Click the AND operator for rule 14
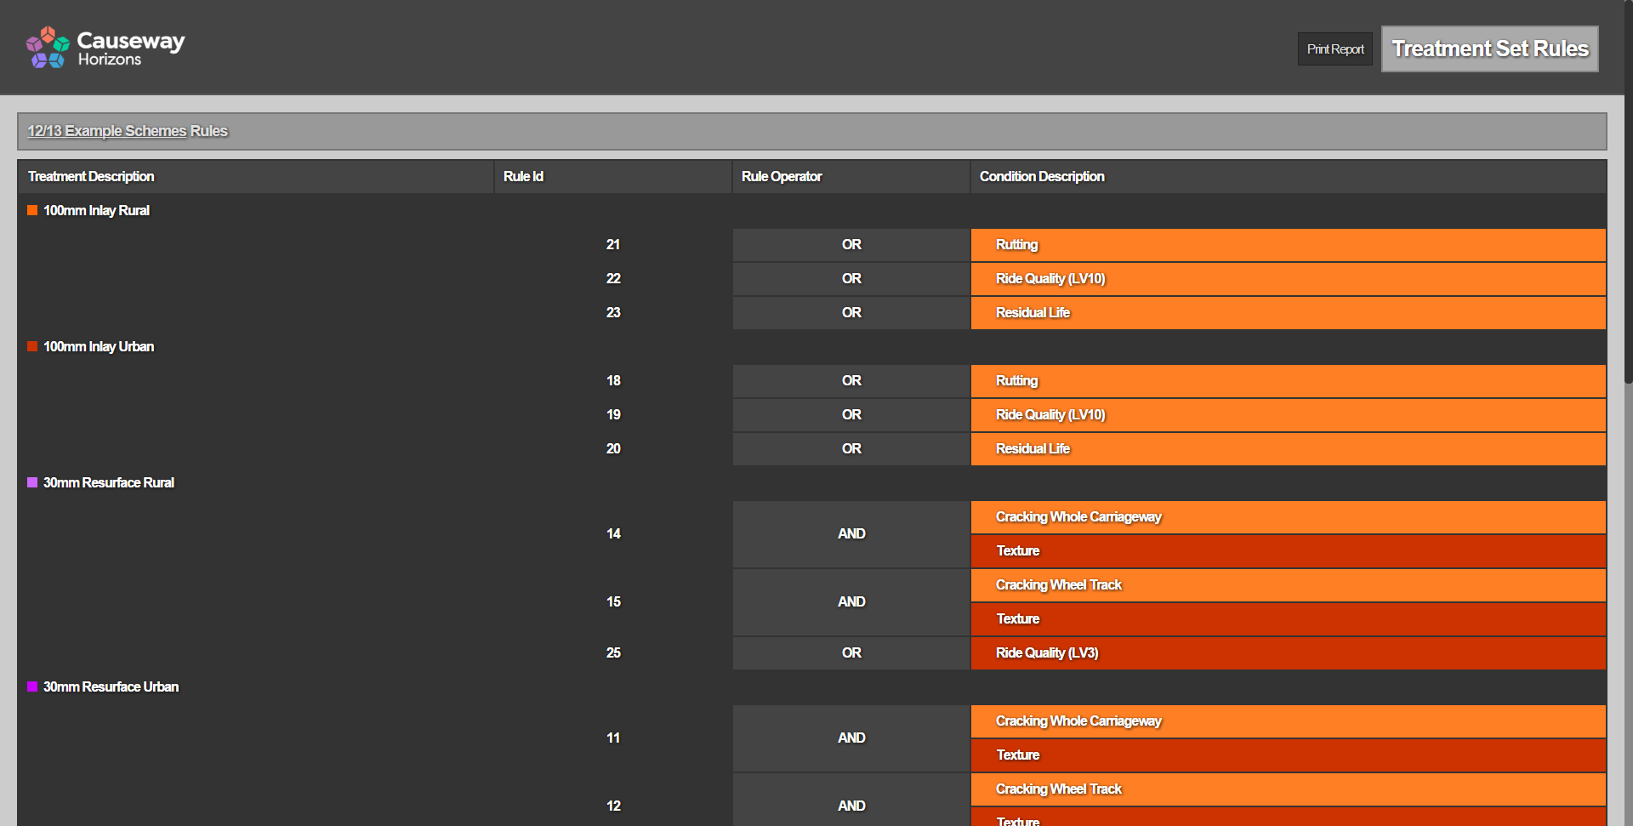Viewport: 1633px width, 826px height. pyautogui.click(x=851, y=534)
